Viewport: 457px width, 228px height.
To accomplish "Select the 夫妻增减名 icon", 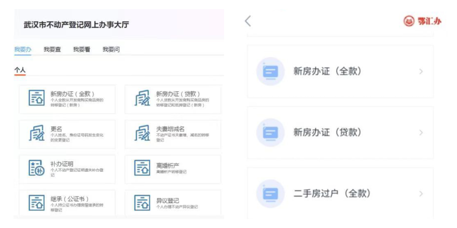I will point(142,133).
